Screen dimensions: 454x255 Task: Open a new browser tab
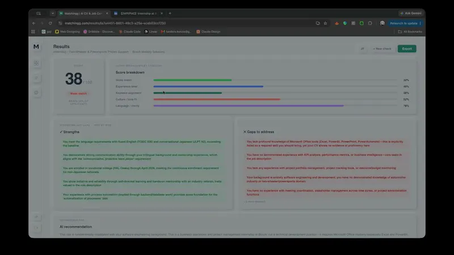click(170, 13)
